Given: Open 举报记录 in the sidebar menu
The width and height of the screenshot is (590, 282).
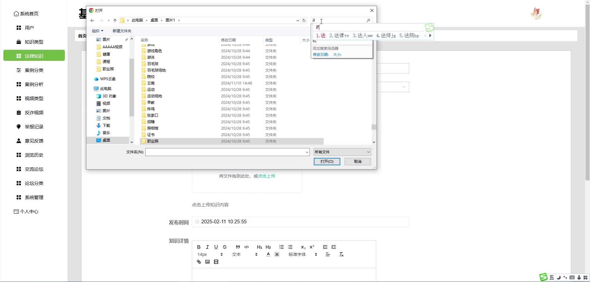Looking at the screenshot, I should click(34, 127).
